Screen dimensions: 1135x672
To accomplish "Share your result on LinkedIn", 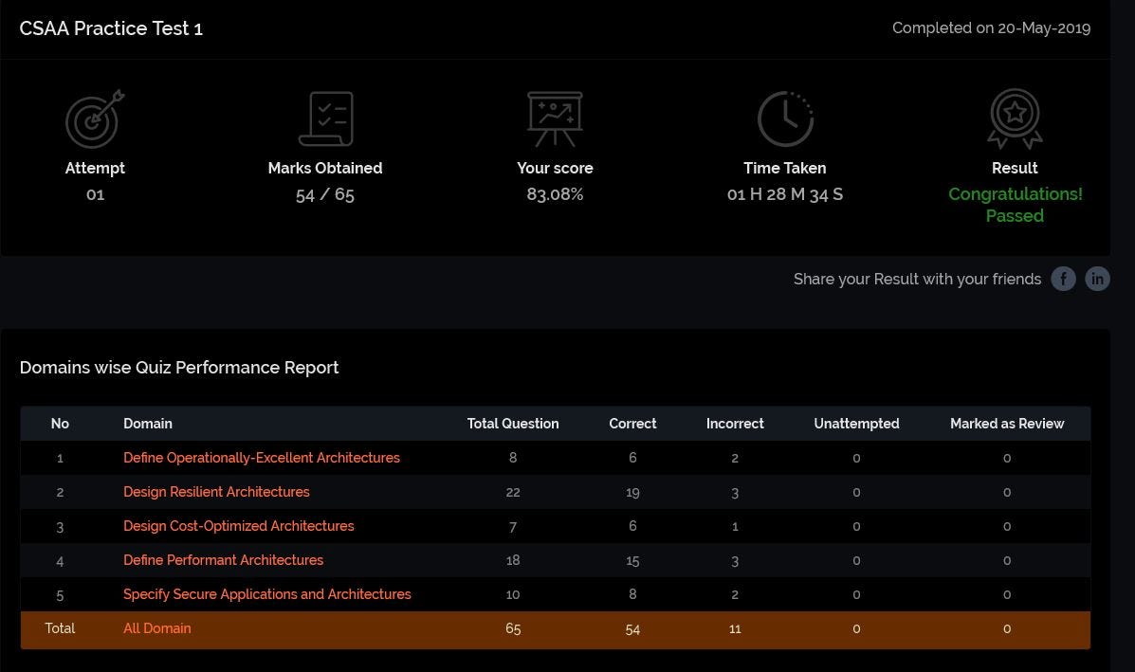I will coord(1097,279).
